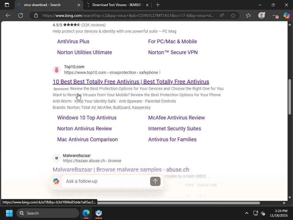
Task: Open the For PC/Mac & Mobile link
Action: tap(173, 41)
